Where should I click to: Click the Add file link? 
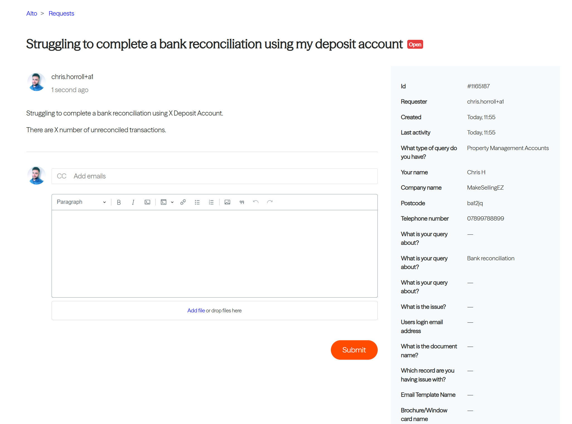pyautogui.click(x=196, y=311)
